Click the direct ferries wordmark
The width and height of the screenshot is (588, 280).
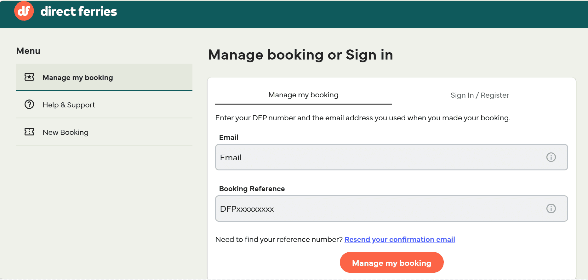(79, 11)
